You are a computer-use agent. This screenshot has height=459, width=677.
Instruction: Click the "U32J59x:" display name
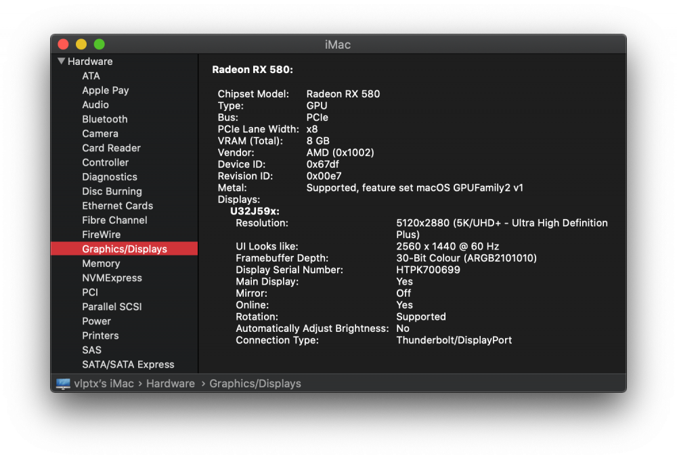[x=255, y=211]
